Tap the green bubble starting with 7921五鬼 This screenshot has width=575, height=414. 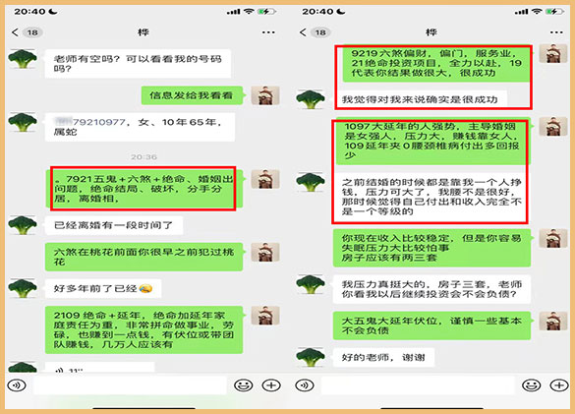click(144, 189)
